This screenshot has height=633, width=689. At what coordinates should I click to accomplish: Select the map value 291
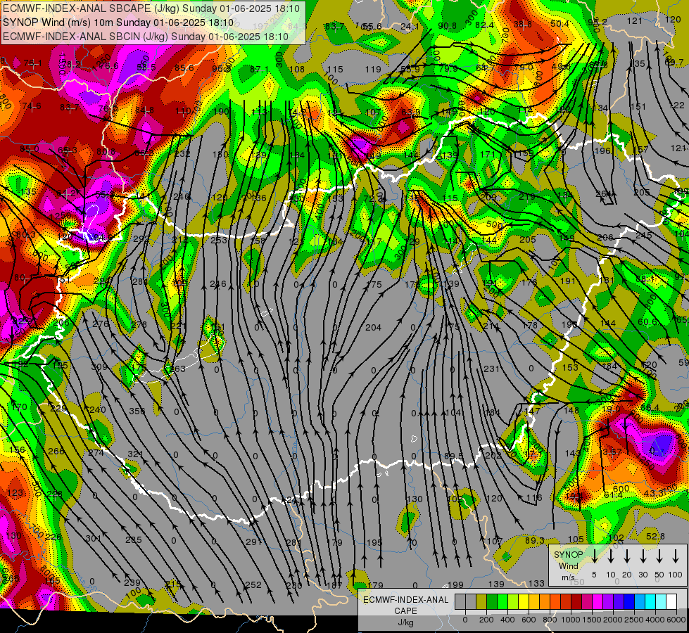[x=253, y=542]
